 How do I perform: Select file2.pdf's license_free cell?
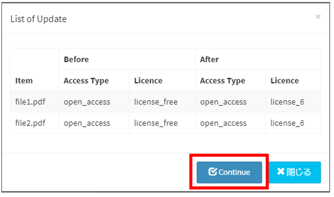[156, 123]
